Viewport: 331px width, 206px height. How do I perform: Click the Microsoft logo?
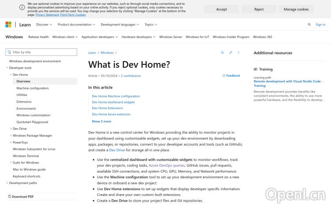pyautogui.click(x=8, y=25)
